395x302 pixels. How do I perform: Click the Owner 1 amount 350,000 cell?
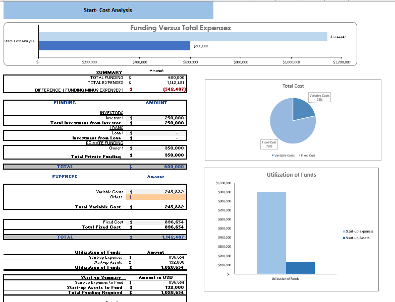click(x=156, y=148)
